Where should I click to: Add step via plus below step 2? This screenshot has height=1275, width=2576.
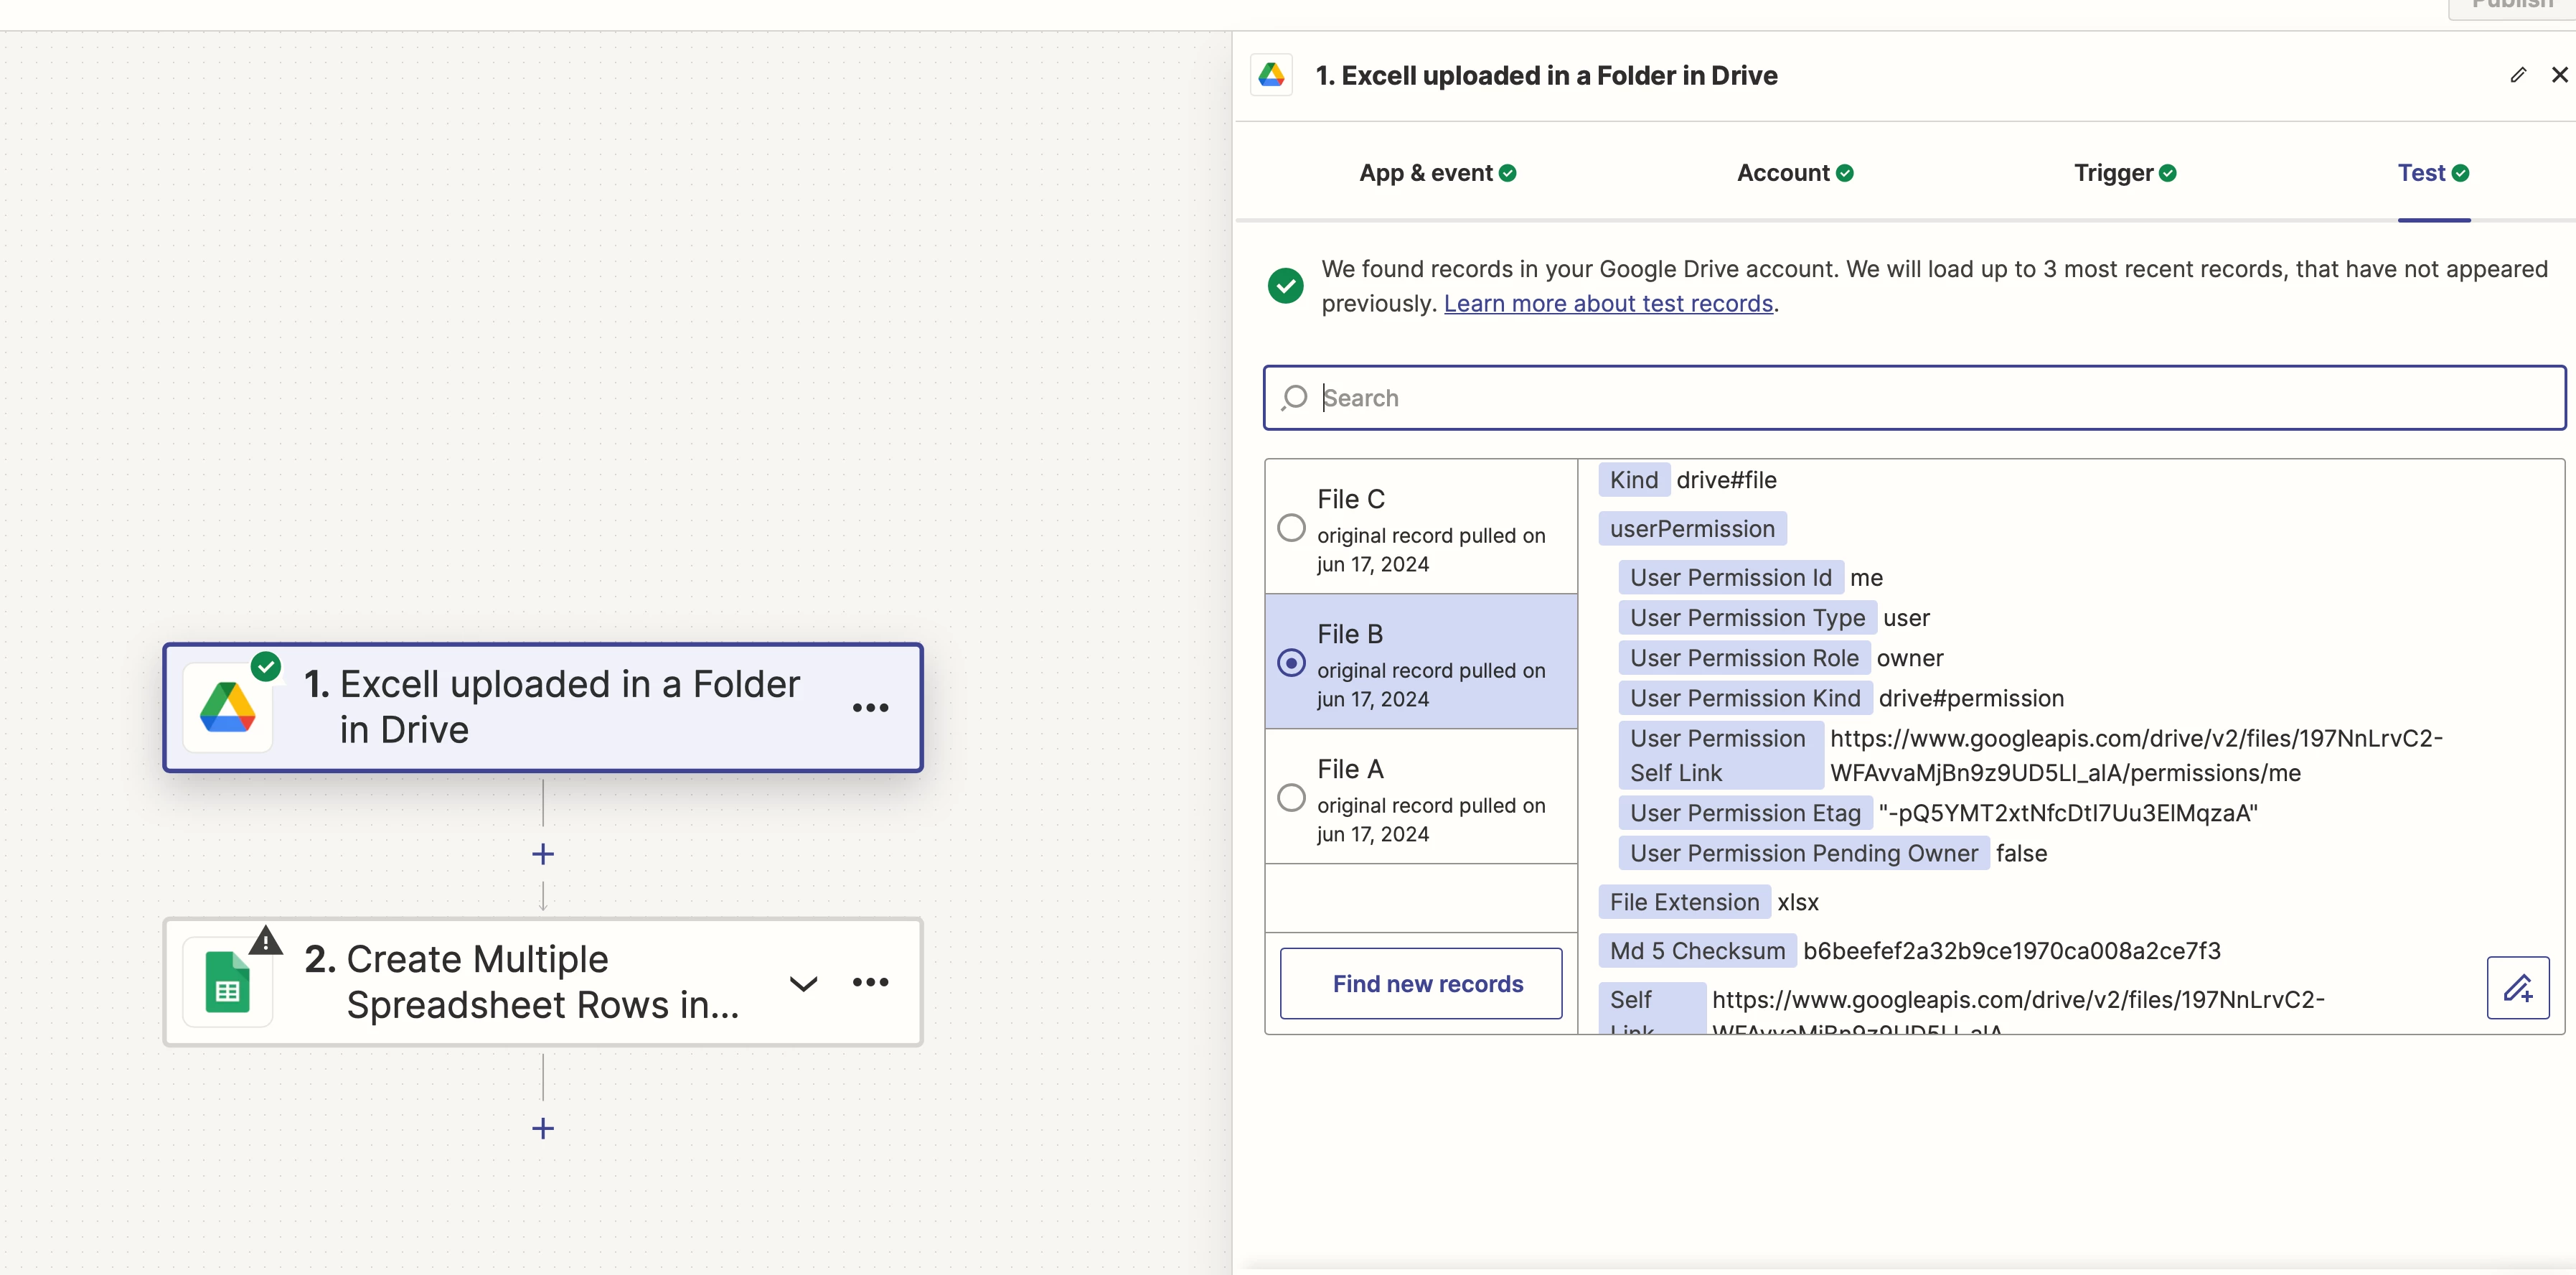click(543, 1128)
